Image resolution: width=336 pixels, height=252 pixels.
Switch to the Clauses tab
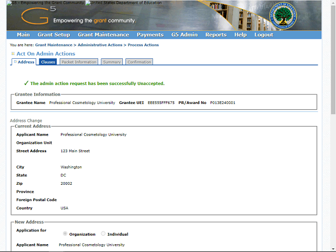click(48, 62)
